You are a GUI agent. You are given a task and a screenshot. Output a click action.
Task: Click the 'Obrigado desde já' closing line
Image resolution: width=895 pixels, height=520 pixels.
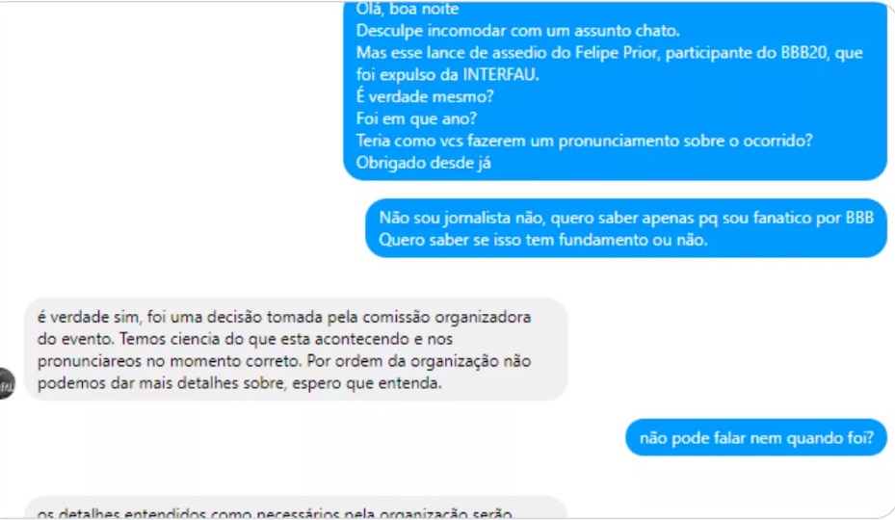(x=423, y=164)
